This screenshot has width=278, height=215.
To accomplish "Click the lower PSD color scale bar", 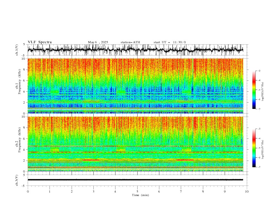I will click(x=254, y=148).
